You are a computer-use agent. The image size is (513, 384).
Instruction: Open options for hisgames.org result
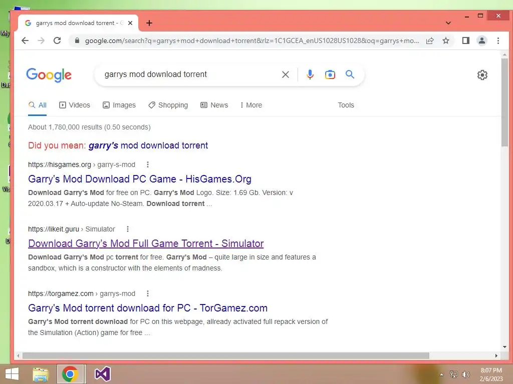pos(148,164)
